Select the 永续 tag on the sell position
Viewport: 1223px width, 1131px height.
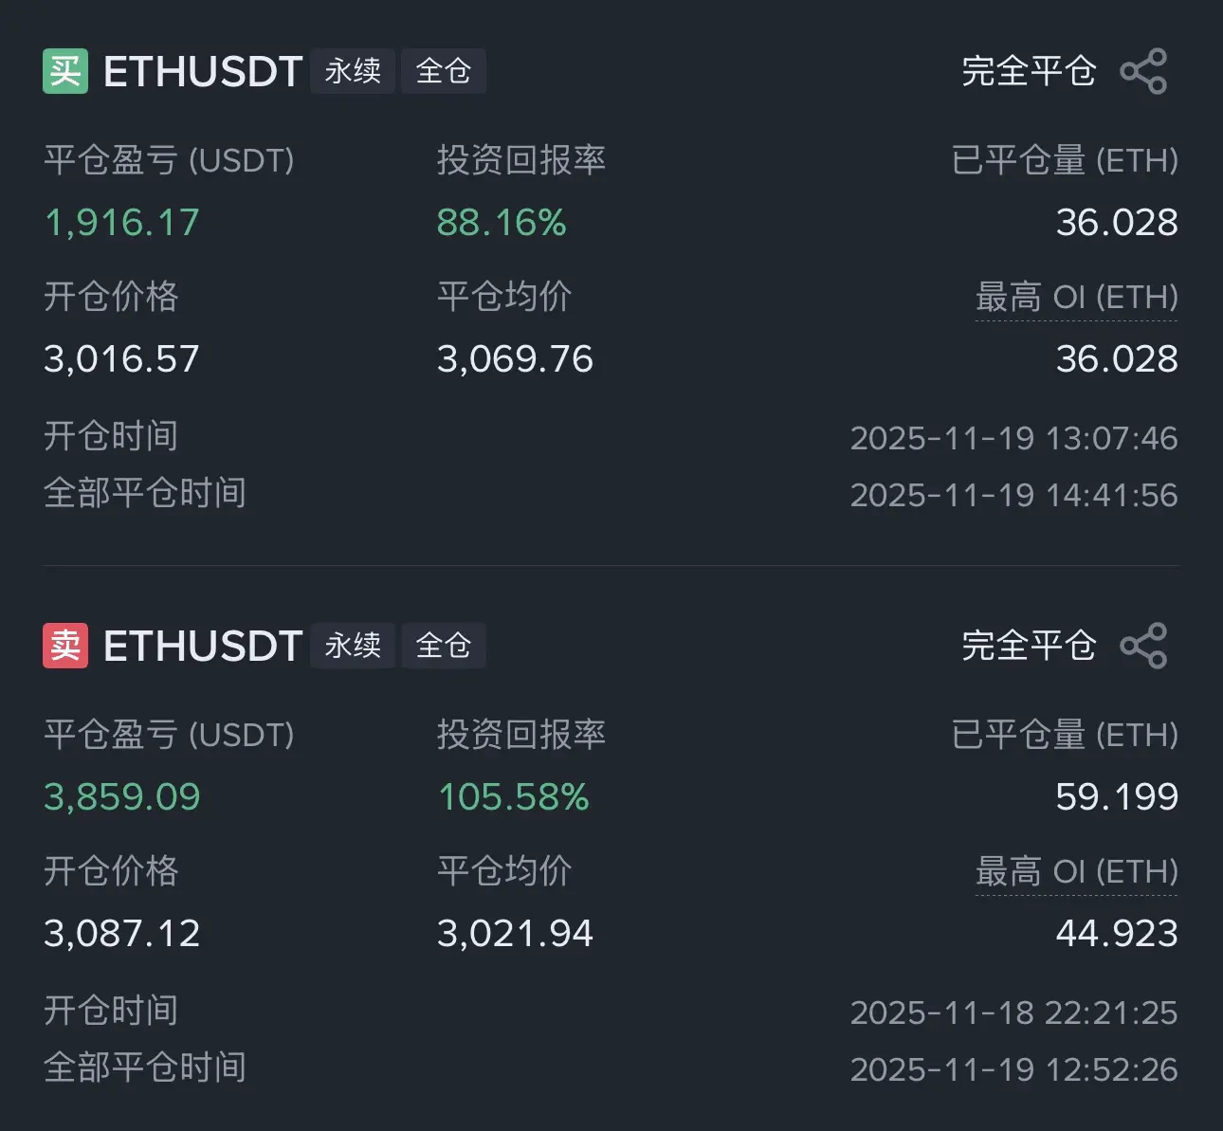coord(353,646)
